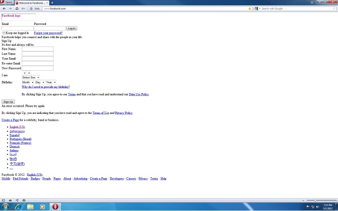Open the Opera main menu button

[x=7, y=2]
